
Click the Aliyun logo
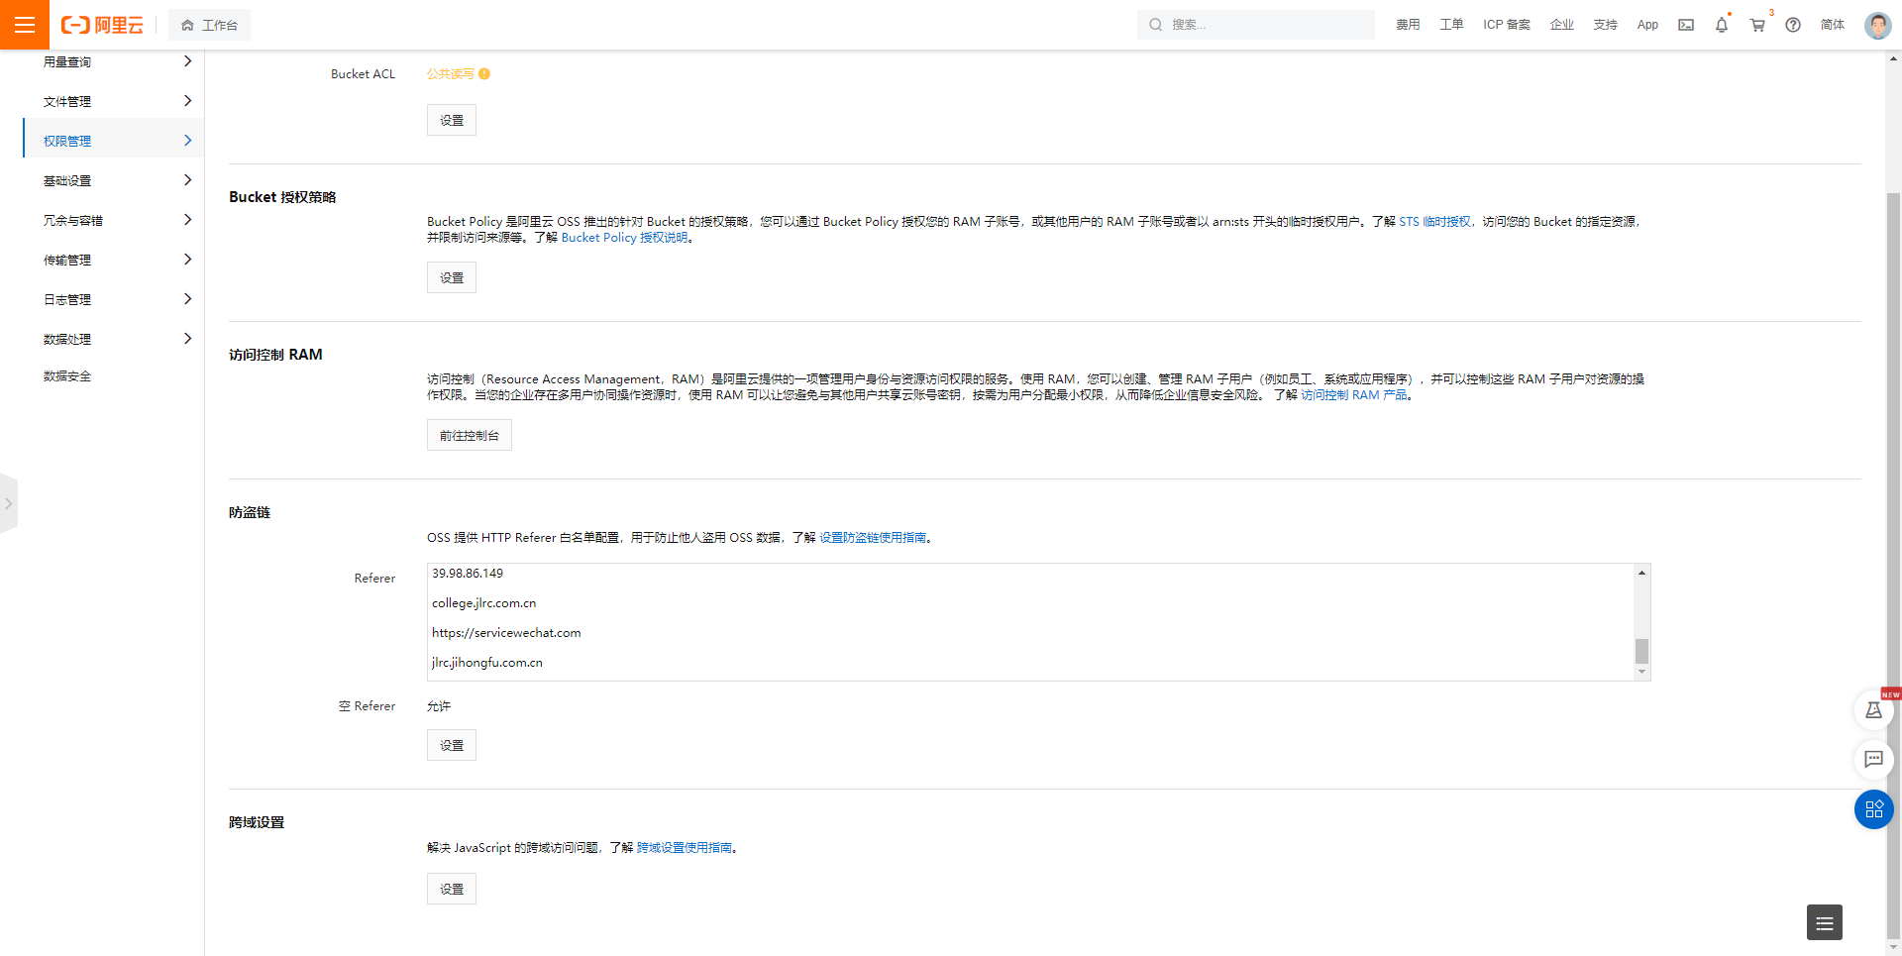pyautogui.click(x=100, y=25)
